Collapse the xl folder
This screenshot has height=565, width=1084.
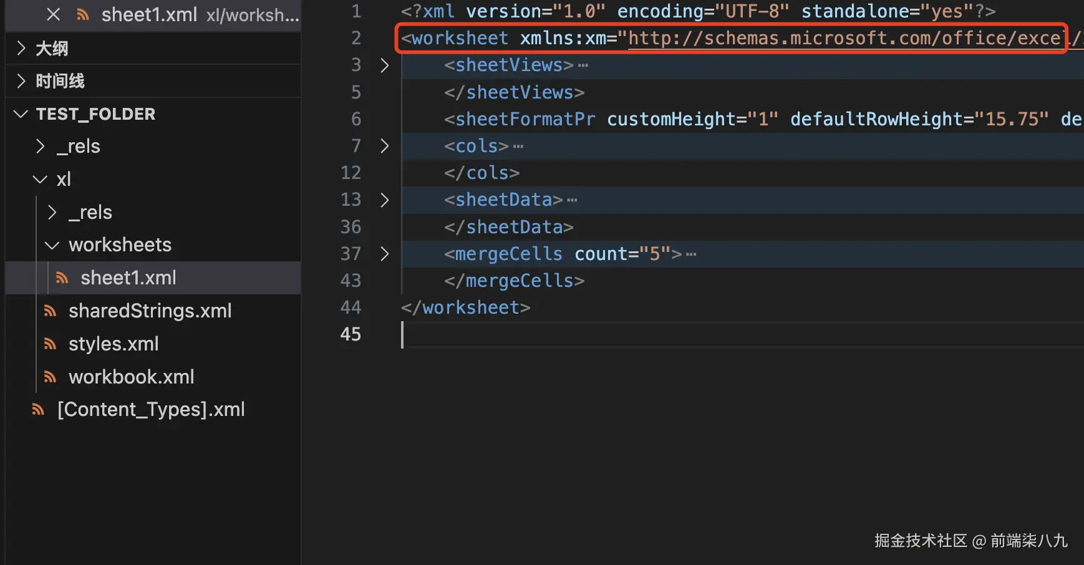(41, 180)
